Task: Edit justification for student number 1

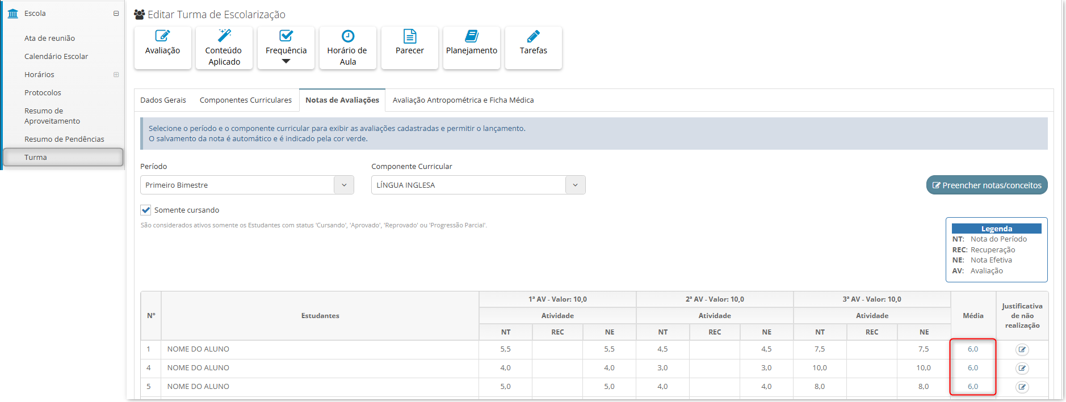Action: click(1022, 350)
